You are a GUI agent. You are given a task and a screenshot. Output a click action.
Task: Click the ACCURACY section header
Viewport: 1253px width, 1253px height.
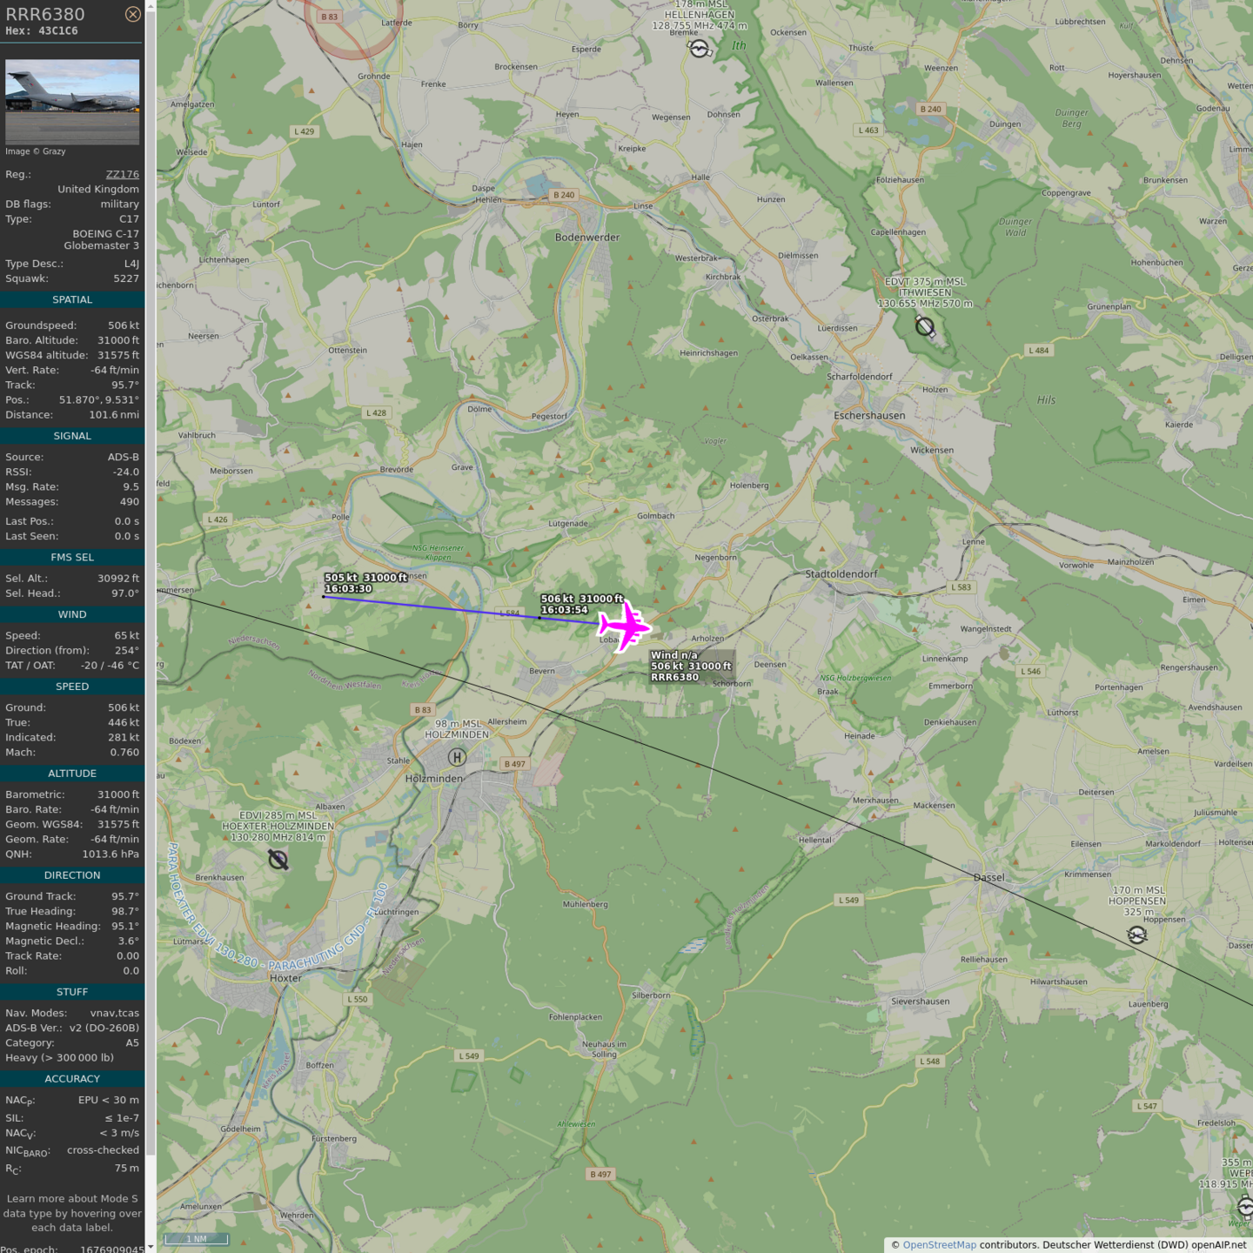(72, 1078)
